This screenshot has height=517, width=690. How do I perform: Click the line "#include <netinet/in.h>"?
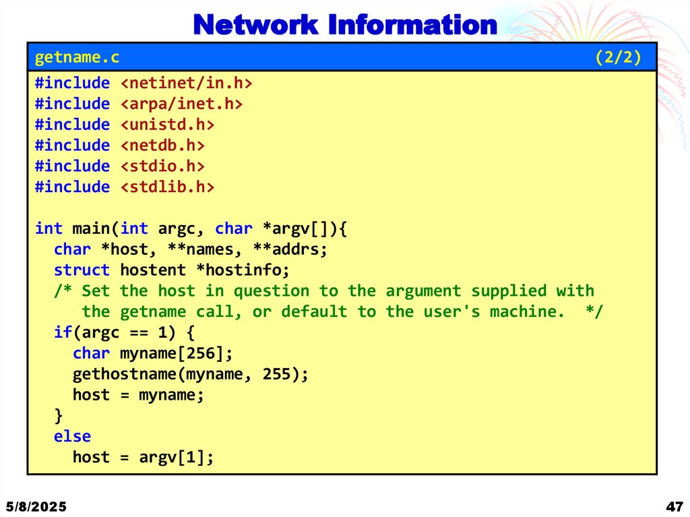(x=144, y=83)
